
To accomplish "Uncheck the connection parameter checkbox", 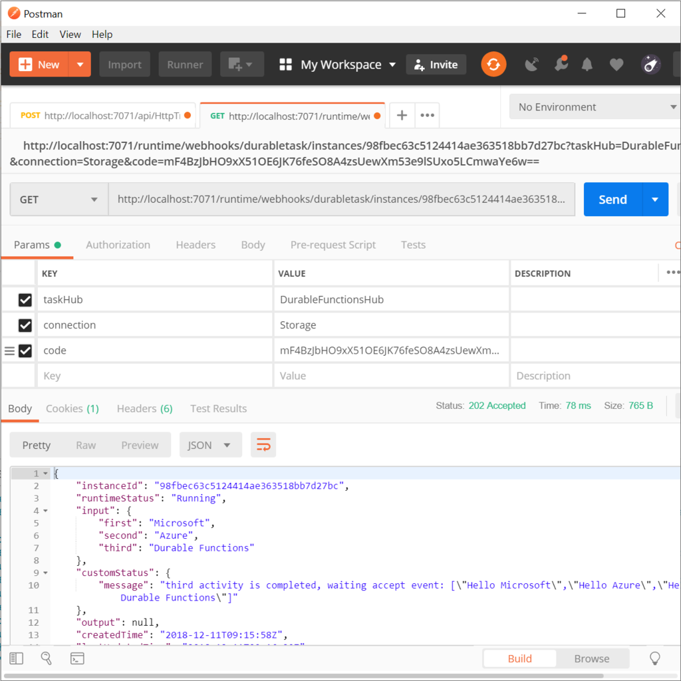I will coord(25,325).
